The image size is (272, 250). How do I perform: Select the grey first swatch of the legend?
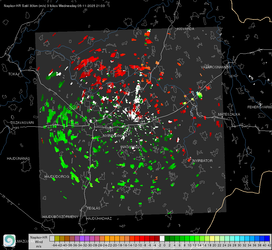coord(52,238)
